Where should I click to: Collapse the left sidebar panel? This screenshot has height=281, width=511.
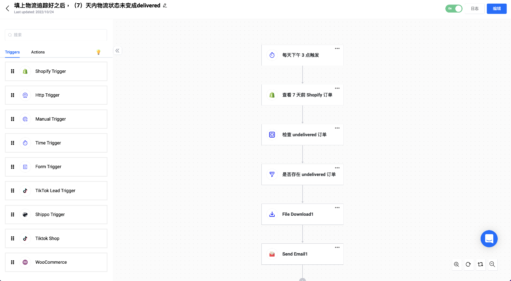coord(117,51)
